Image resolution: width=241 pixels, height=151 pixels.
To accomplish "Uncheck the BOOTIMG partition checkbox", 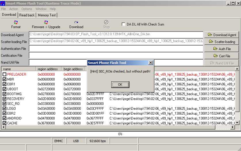I will point(4,94).
